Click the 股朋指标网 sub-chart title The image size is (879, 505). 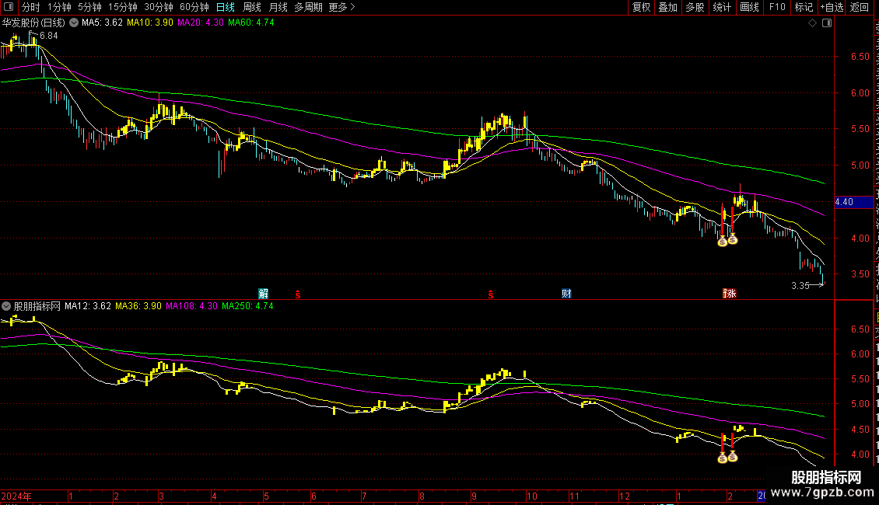tap(37, 306)
